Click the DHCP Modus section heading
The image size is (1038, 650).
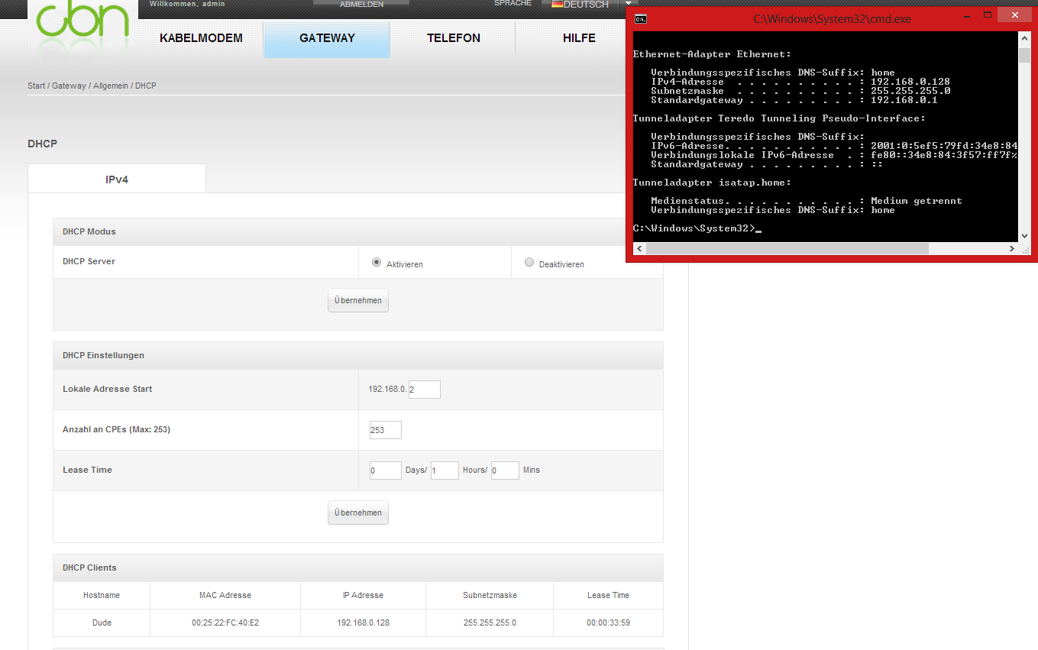click(x=89, y=231)
